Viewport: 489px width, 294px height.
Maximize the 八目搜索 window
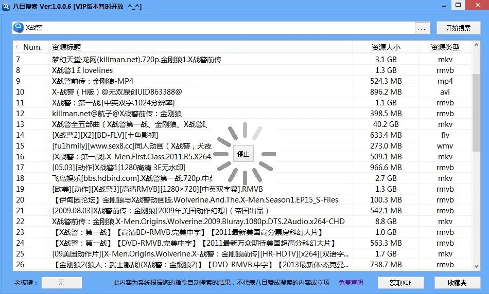458,5
